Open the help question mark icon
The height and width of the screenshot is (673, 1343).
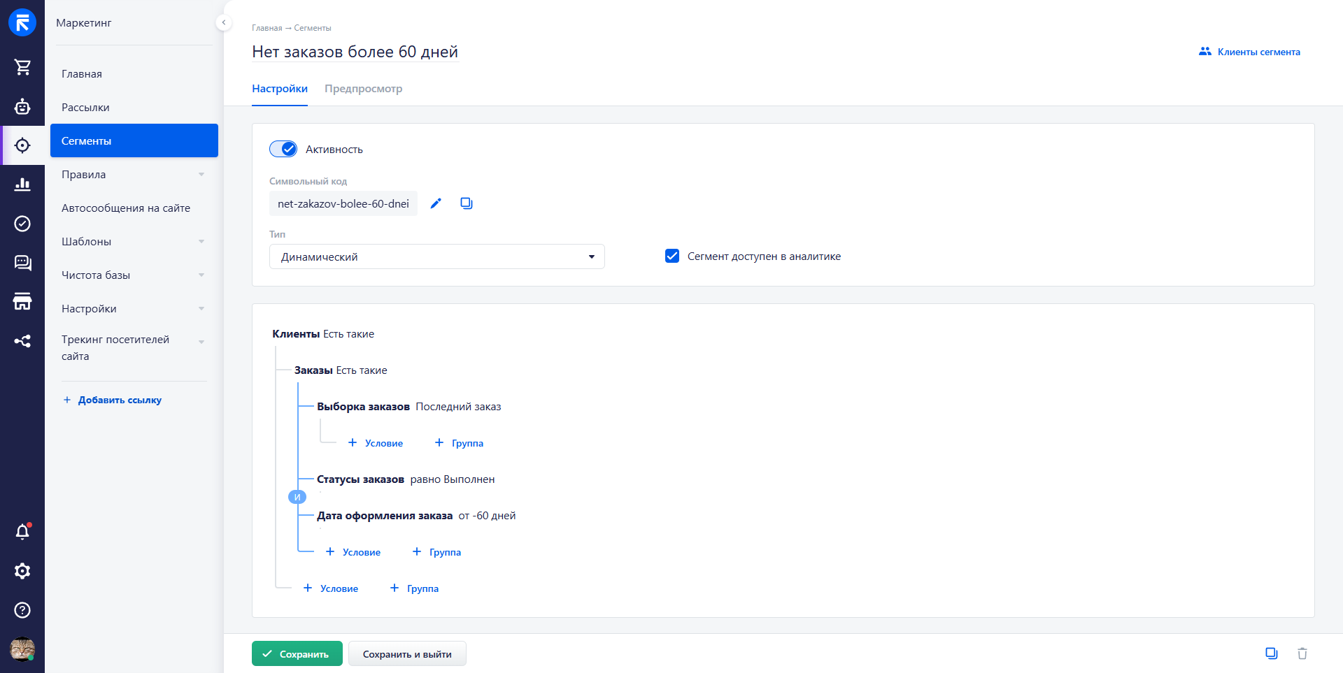pos(22,610)
